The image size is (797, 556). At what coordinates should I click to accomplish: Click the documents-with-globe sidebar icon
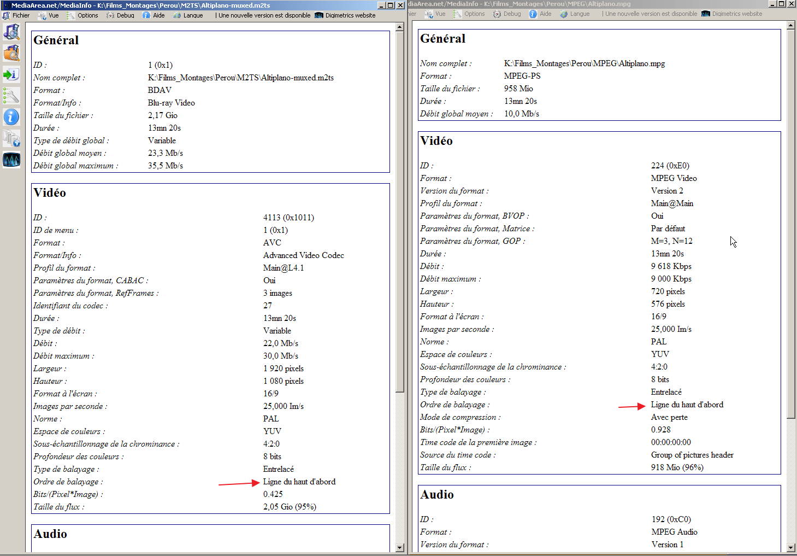(x=11, y=138)
